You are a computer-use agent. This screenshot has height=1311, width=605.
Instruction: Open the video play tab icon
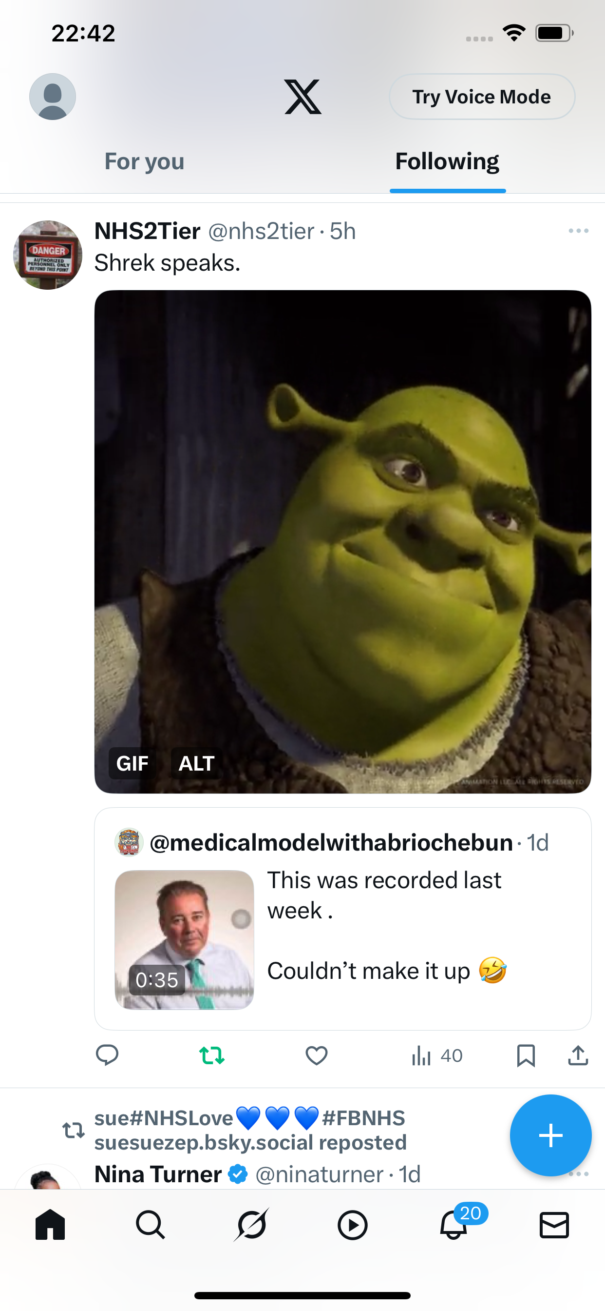352,1225
